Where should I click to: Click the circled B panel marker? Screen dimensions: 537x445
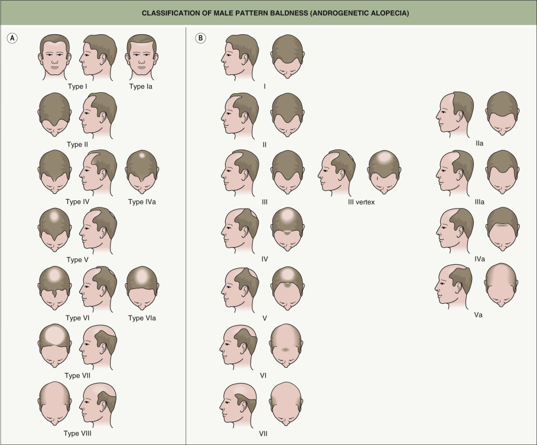tap(200, 37)
